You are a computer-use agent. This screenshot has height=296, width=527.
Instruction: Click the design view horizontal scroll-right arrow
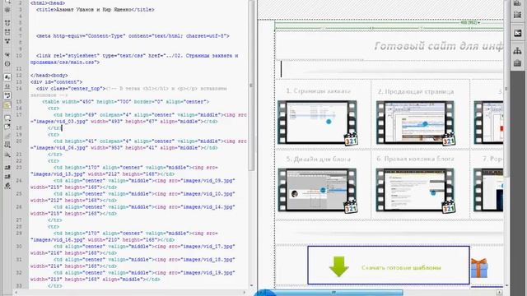(500, 293)
